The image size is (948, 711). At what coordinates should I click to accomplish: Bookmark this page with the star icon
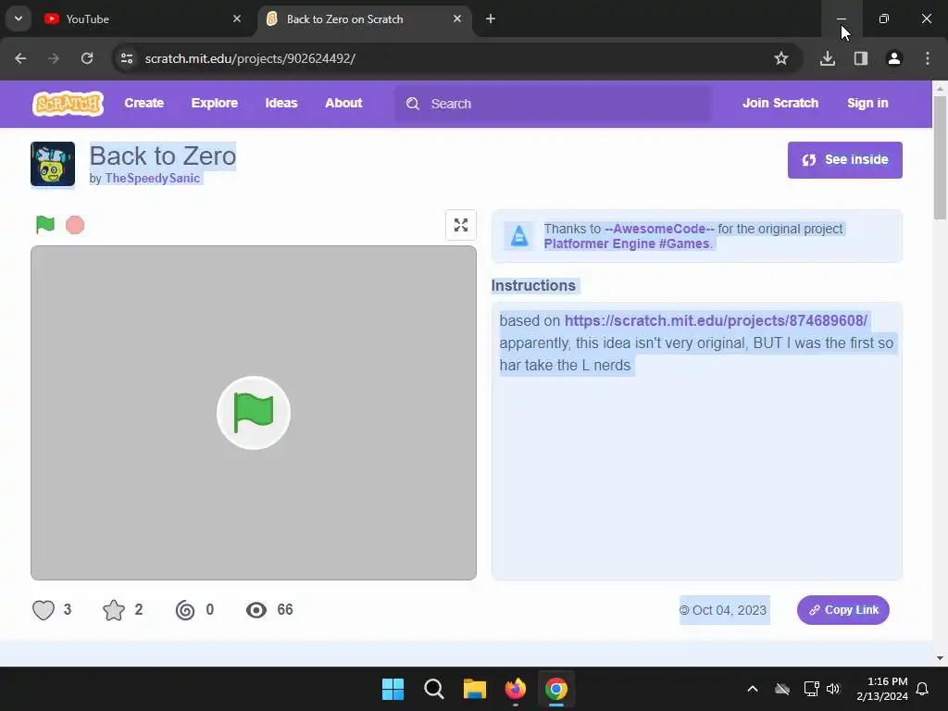(x=781, y=58)
